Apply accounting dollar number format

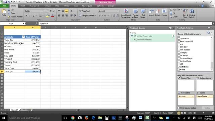(x=100, y=16)
